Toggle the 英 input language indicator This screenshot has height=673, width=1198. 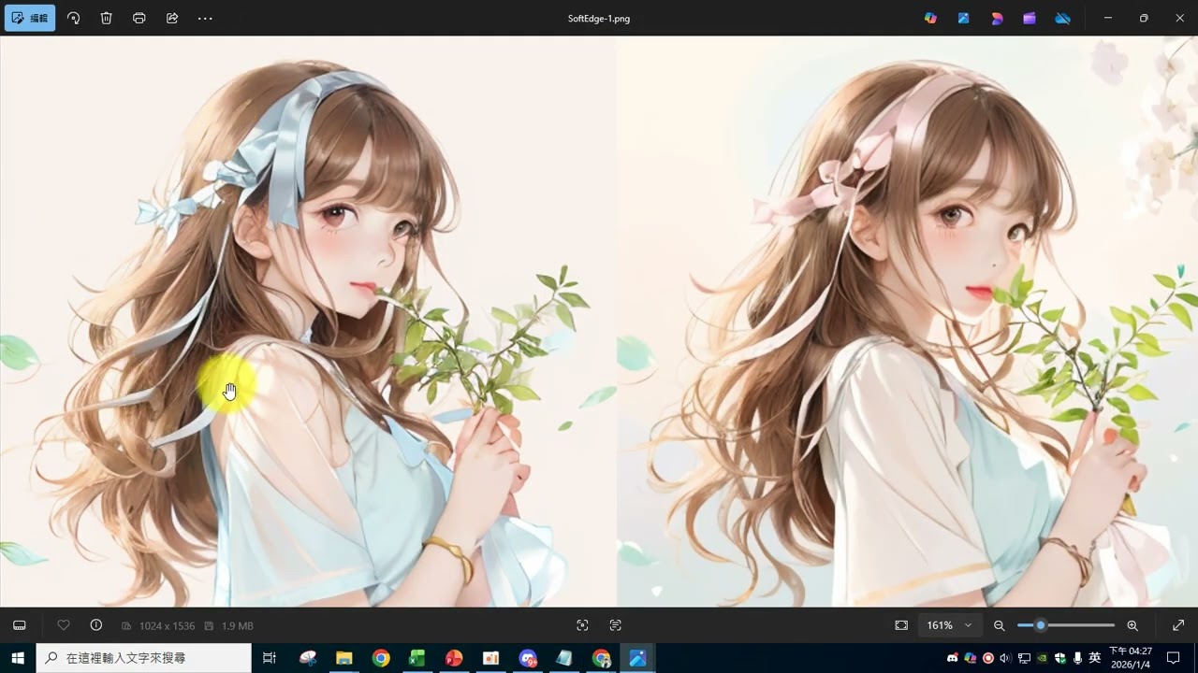point(1094,658)
